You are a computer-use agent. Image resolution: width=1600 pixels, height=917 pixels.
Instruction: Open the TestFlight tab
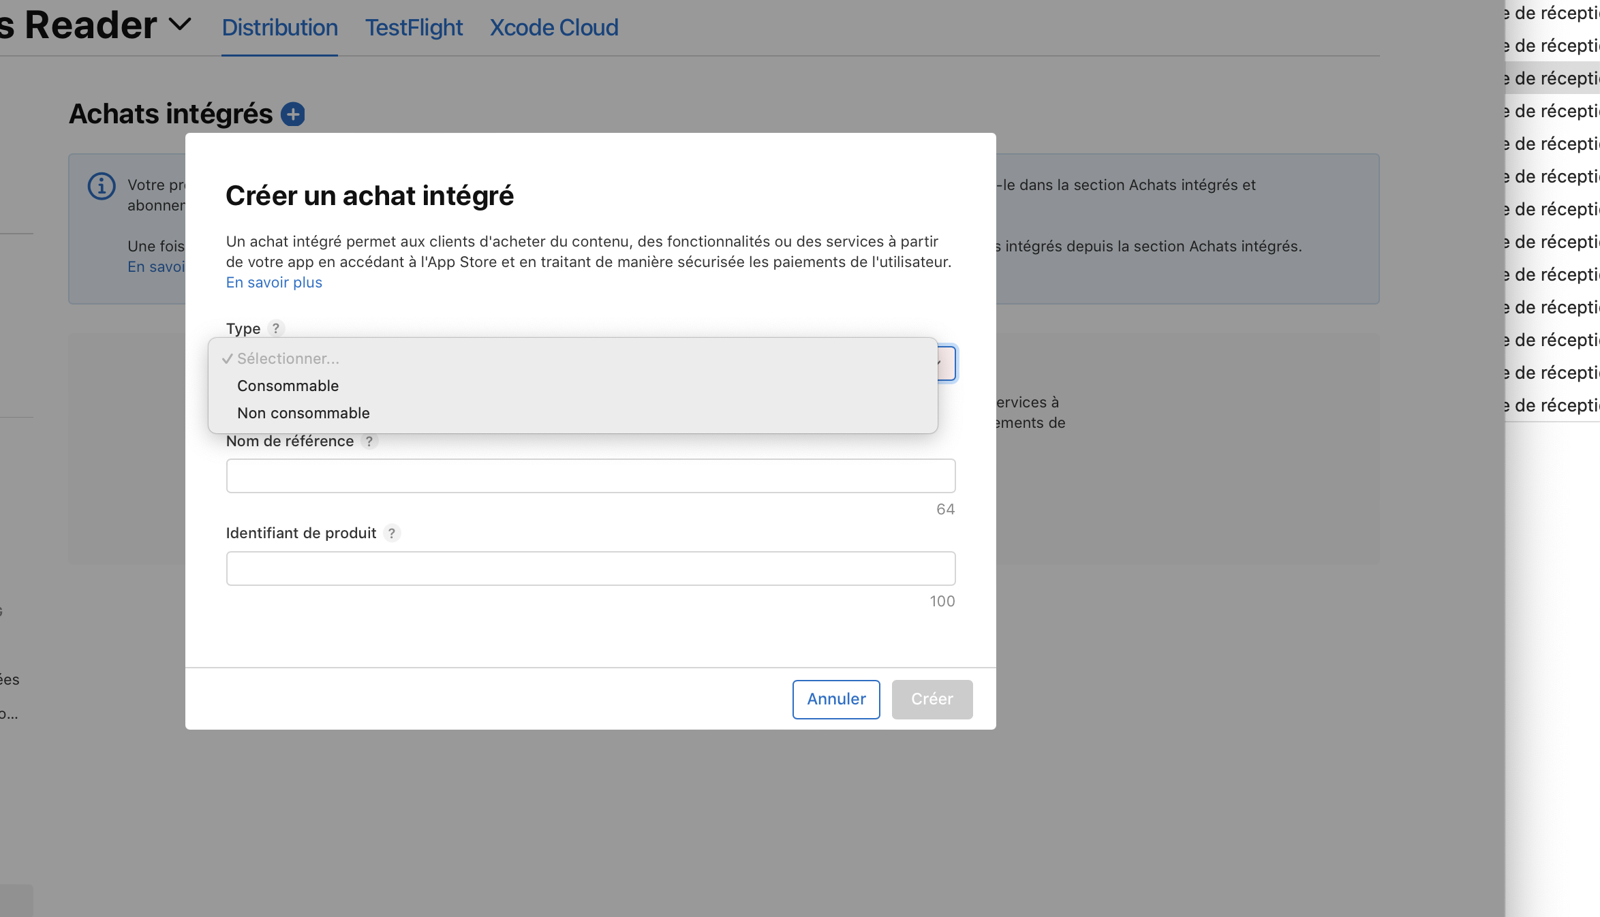pos(414,27)
